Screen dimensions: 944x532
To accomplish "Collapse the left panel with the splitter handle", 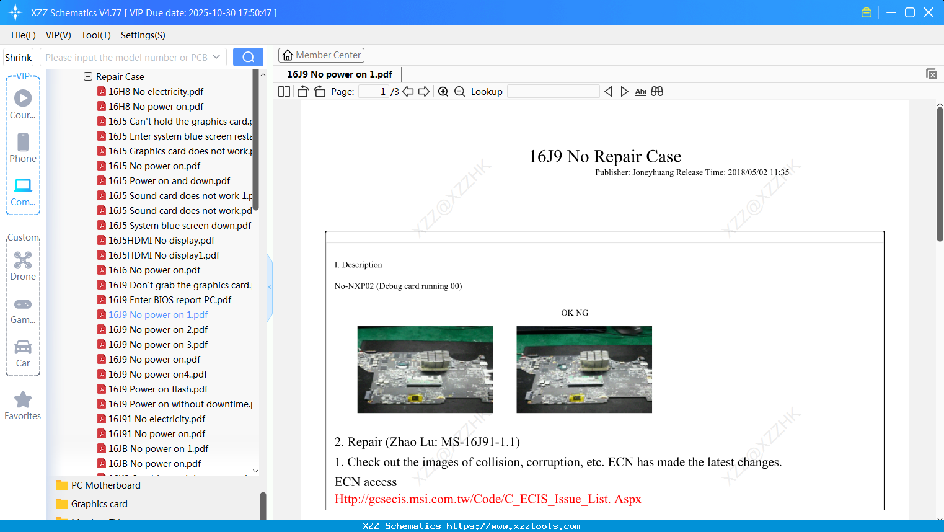I will (x=270, y=287).
